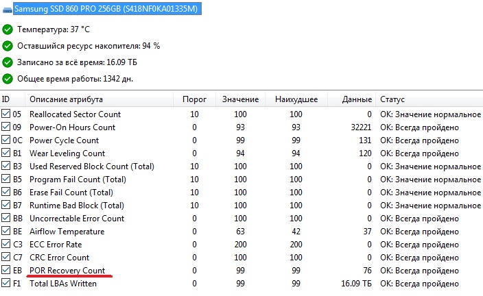Select the Wear Leveling Count attribute name
Image resolution: width=483 pixels, height=296 pixels.
click(67, 153)
